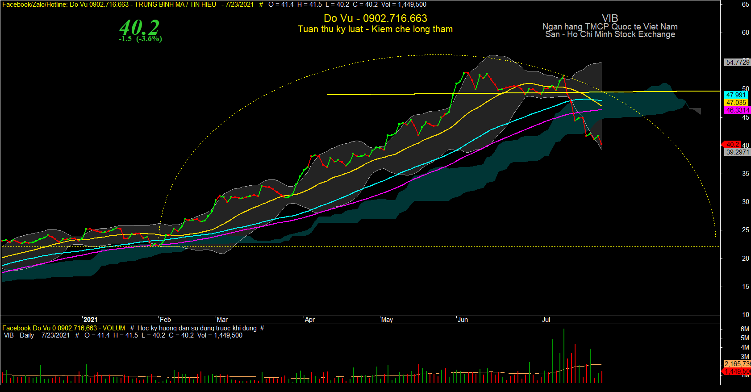
Task: Click the Jun label on time axis
Action: tap(463, 320)
